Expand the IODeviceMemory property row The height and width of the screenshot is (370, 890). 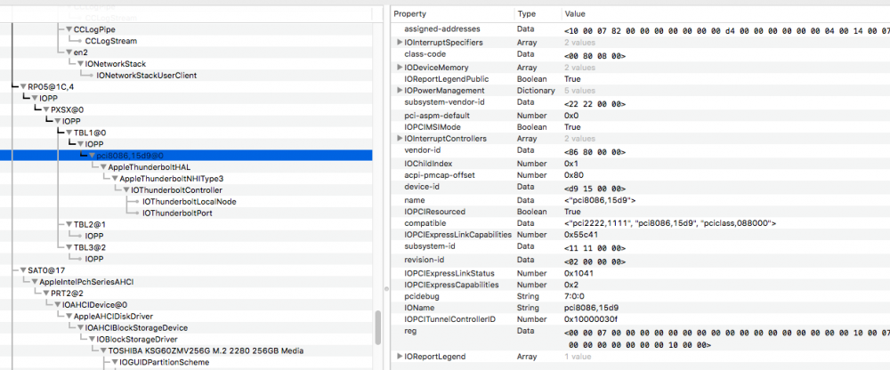399,67
